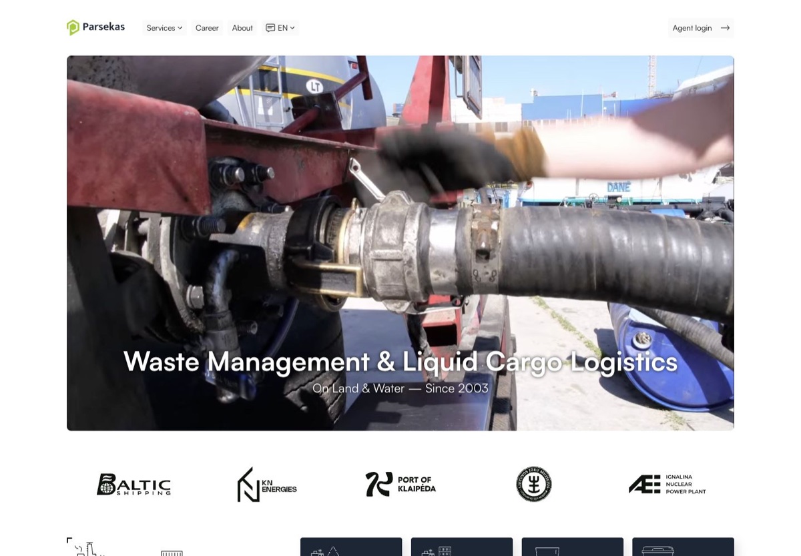Image resolution: width=801 pixels, height=556 pixels.
Task: Open the dark card with lidded bin icon
Action: pos(683,547)
